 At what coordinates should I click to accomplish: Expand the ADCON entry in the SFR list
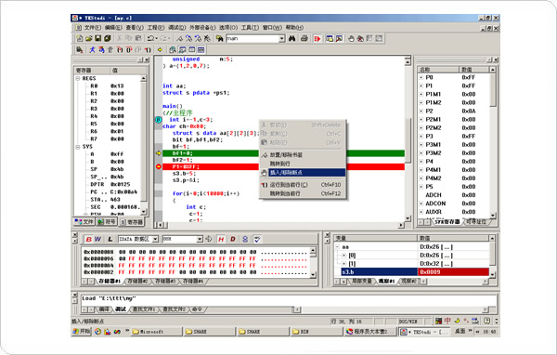pos(421,204)
